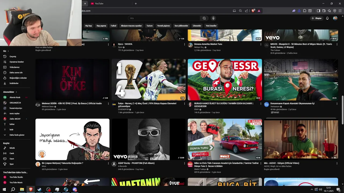This screenshot has height=193, width=344.
Task: Start voice search with microphone icon
Action: [x=213, y=18]
